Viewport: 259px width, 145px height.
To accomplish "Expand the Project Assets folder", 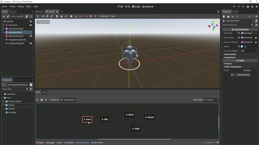I will 4,101.
